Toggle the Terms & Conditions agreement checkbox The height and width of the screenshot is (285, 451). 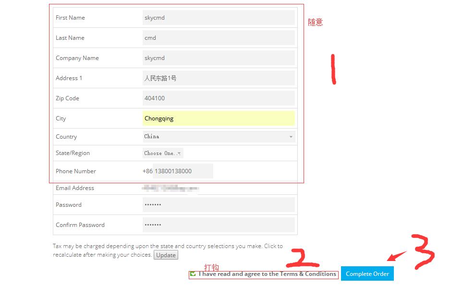point(193,274)
